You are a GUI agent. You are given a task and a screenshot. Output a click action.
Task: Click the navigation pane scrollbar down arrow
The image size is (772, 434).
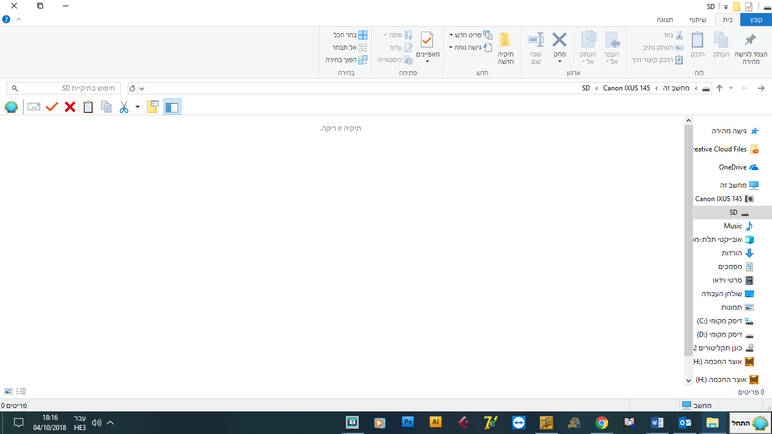(688, 381)
